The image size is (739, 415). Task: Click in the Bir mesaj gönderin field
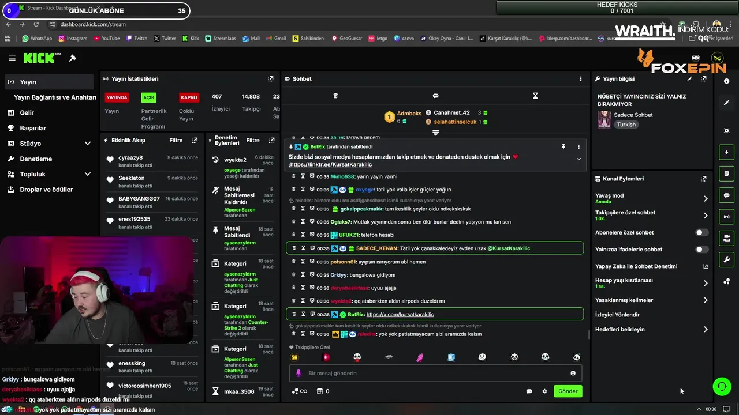click(435, 373)
